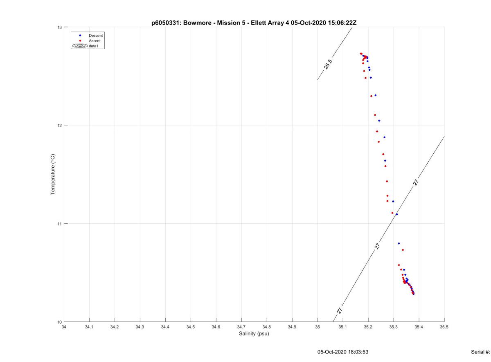Click the salinity tick label '34.2'
The width and height of the screenshot is (491, 362).
115,327
